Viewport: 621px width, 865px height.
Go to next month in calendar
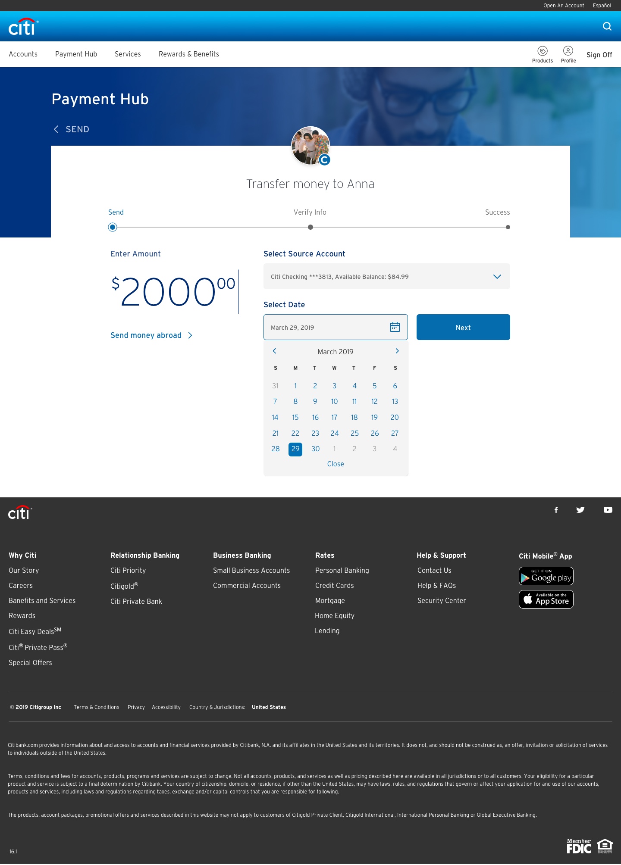[397, 351]
